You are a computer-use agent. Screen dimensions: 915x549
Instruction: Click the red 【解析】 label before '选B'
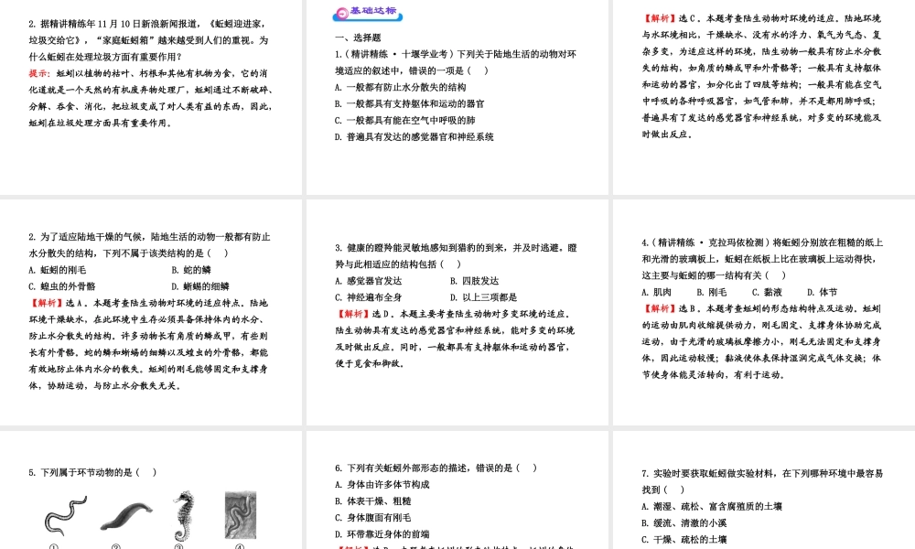[660, 308]
